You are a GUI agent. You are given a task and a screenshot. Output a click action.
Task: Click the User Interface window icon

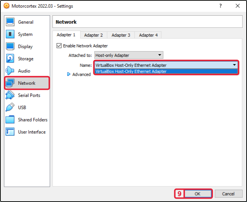(x=10, y=132)
